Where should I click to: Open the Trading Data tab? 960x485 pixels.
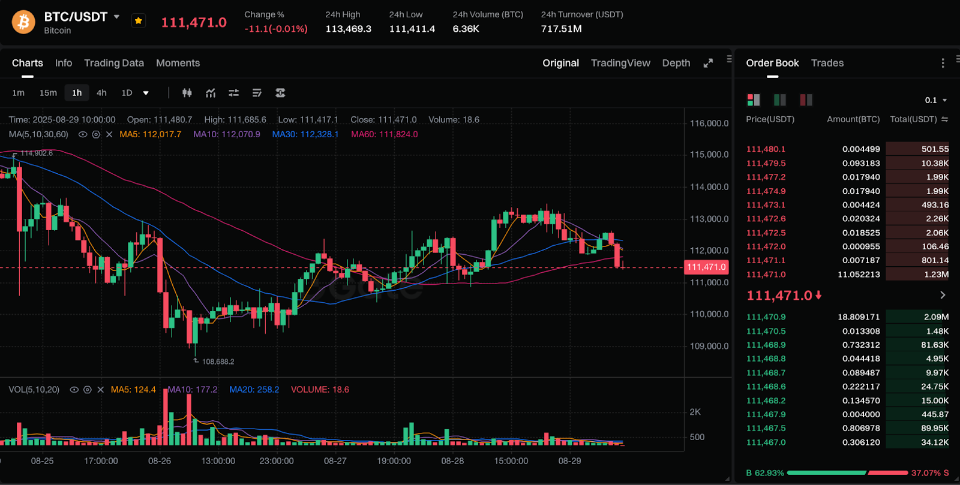[114, 63]
